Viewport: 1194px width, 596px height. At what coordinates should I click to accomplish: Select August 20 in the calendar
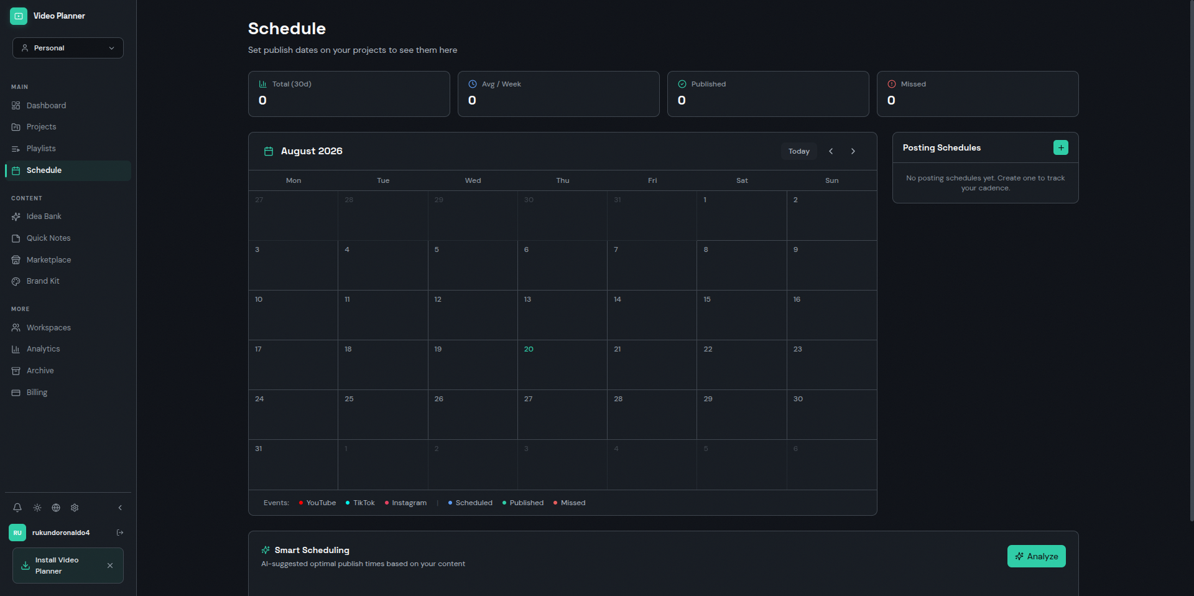click(562, 365)
